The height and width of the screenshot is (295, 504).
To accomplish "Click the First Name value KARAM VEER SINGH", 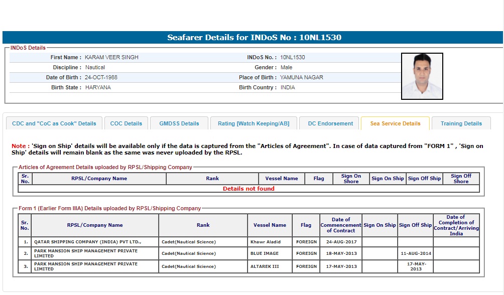I will point(111,57).
